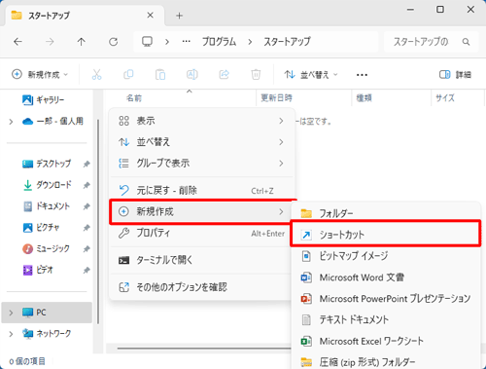Click the Back navigation arrow
Screen dimensions: 486x369
pos(17,42)
